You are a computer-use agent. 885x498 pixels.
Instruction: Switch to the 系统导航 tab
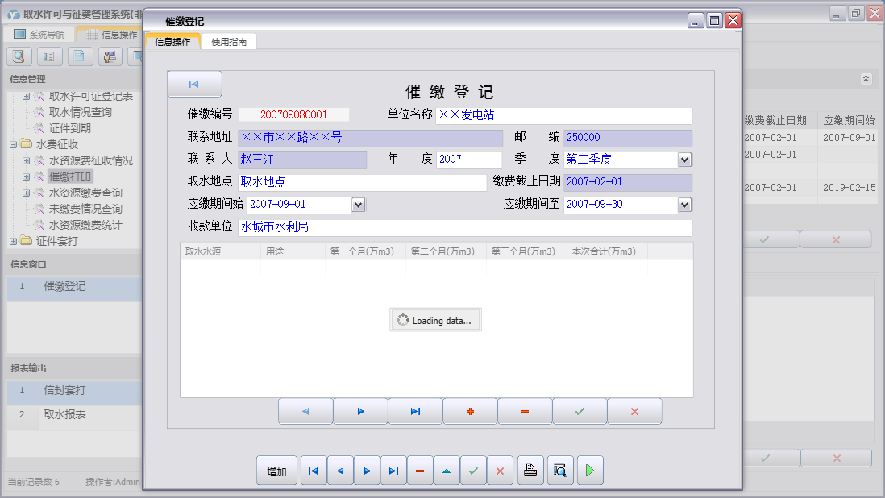pos(39,35)
